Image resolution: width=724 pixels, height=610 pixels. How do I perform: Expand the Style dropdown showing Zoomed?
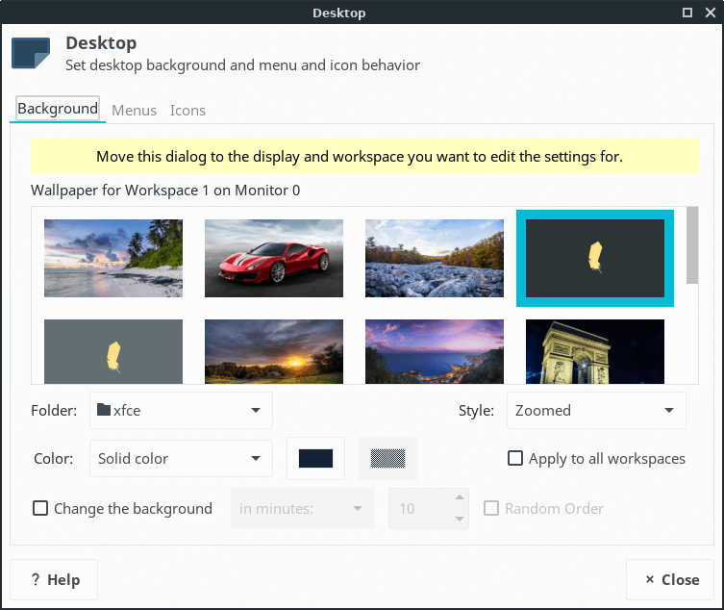pyautogui.click(x=595, y=411)
